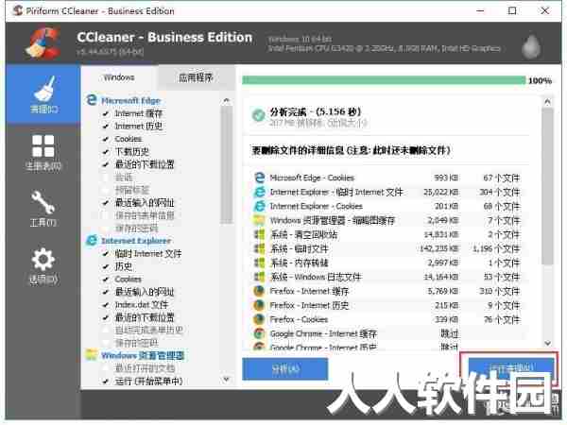The image size is (567, 425).
Task: Click IE icon beside 临时 Internet 文件 result
Action: pos(259,192)
